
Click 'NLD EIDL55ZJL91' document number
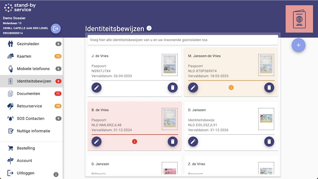coord(202,125)
